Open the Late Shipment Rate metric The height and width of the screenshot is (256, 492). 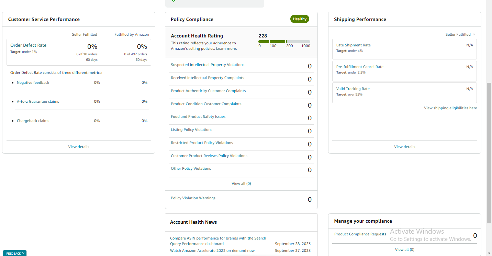353,45
